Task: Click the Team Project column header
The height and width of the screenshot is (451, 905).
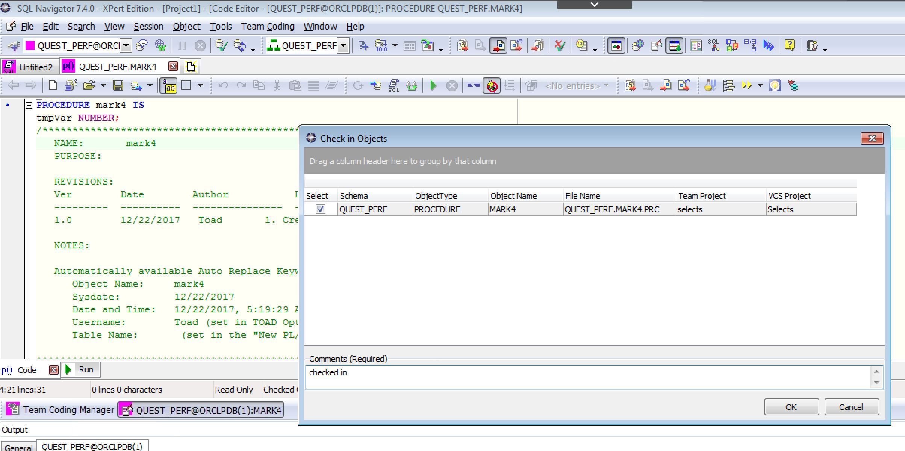Action: pos(721,196)
